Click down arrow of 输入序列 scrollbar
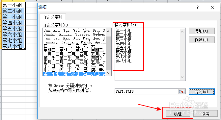This screenshot has height=120, width=221. point(182,77)
